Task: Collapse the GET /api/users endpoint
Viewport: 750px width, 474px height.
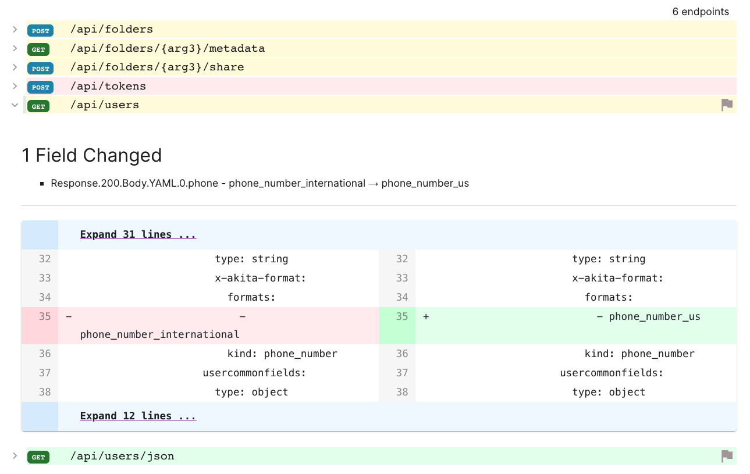Action: click(15, 105)
